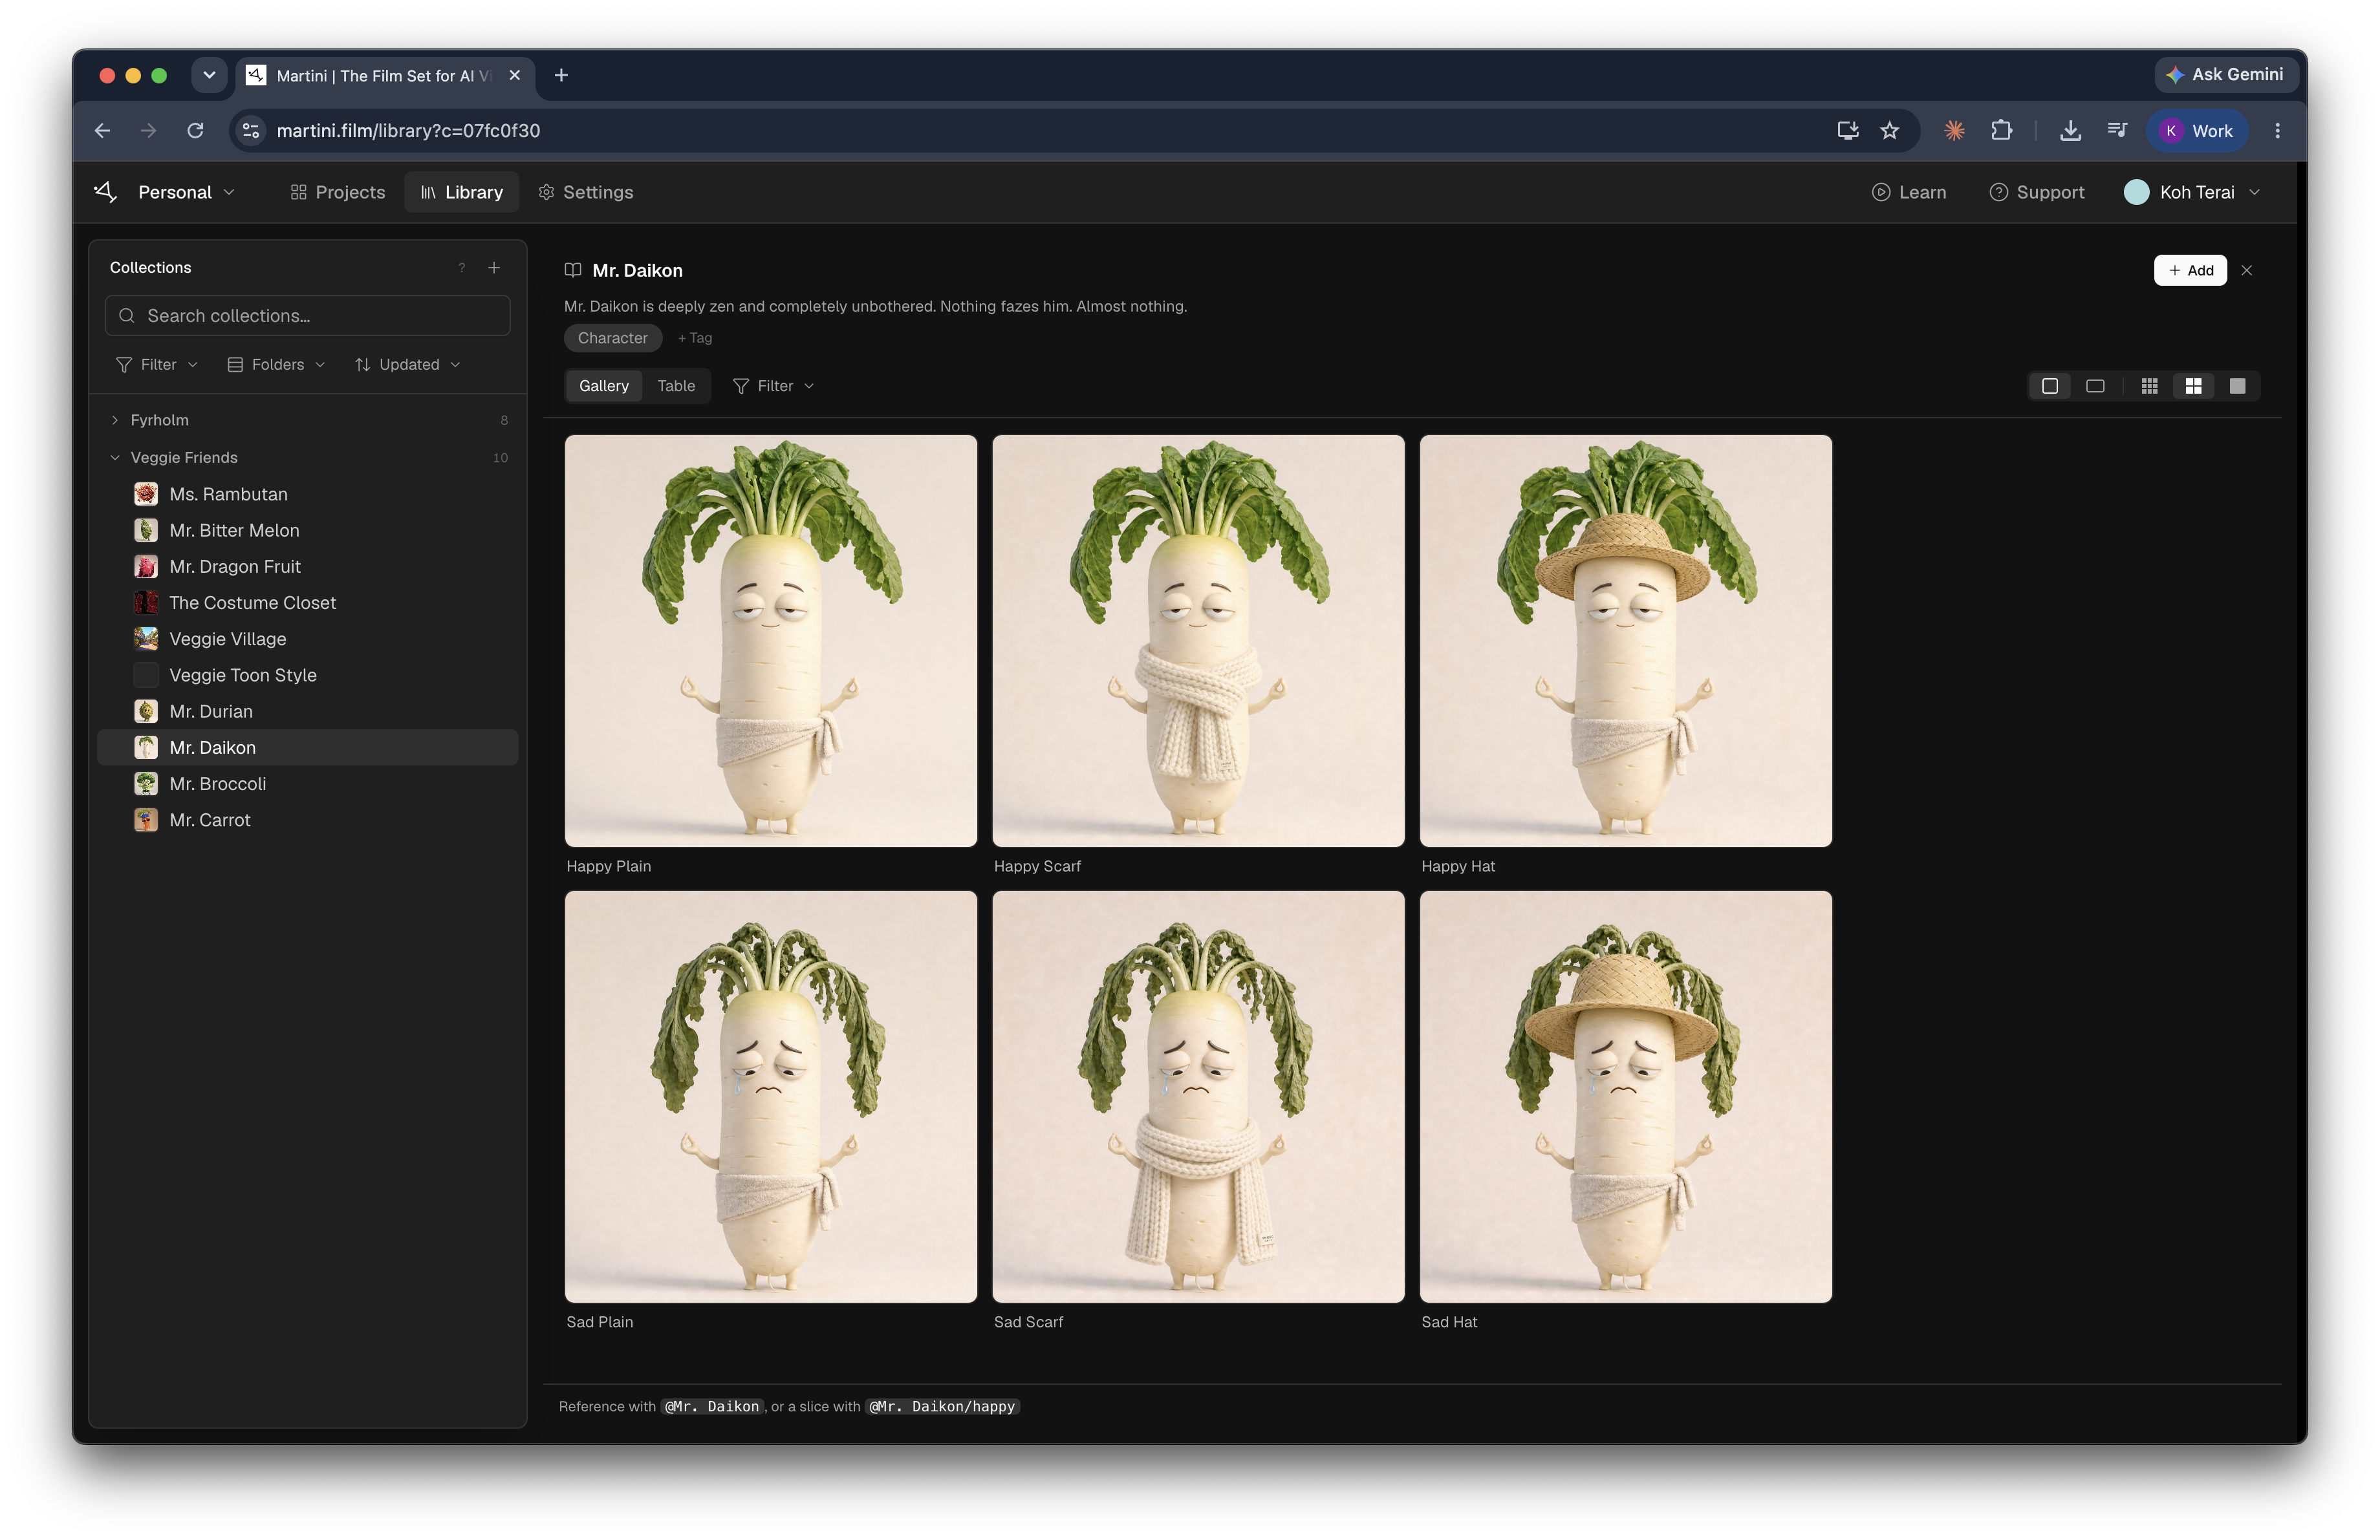Click the Mr. Bitter Melon thumbnail icon
The image size is (2380, 1540).
(146, 529)
